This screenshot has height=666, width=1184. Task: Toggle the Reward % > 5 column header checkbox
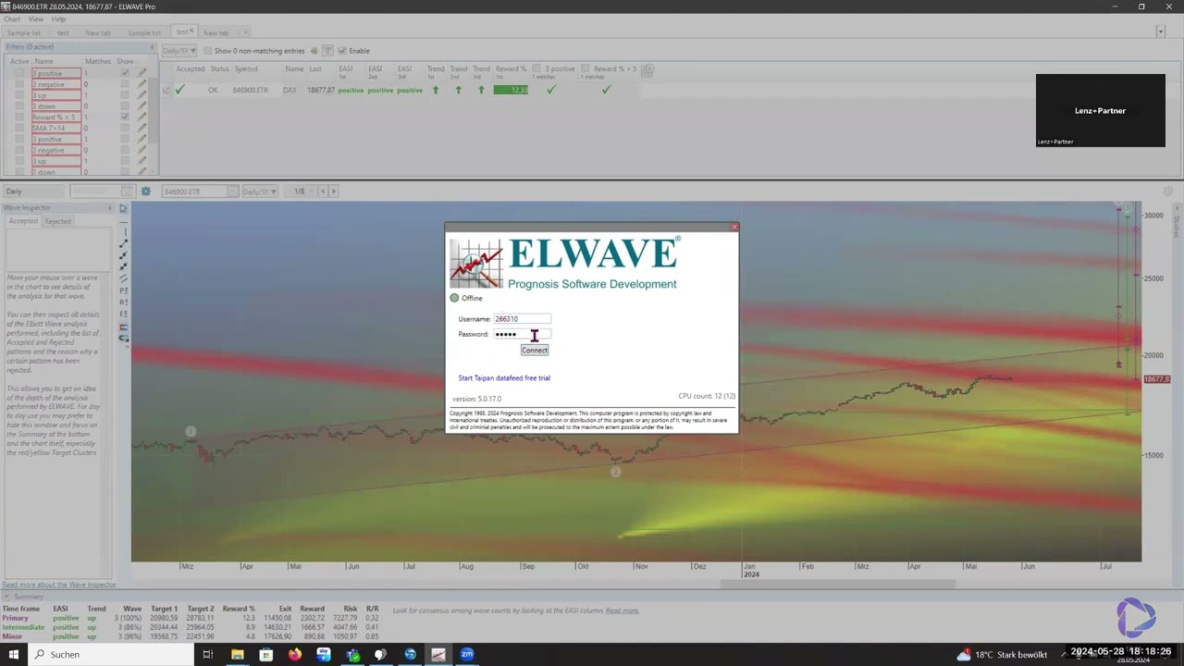tap(586, 68)
